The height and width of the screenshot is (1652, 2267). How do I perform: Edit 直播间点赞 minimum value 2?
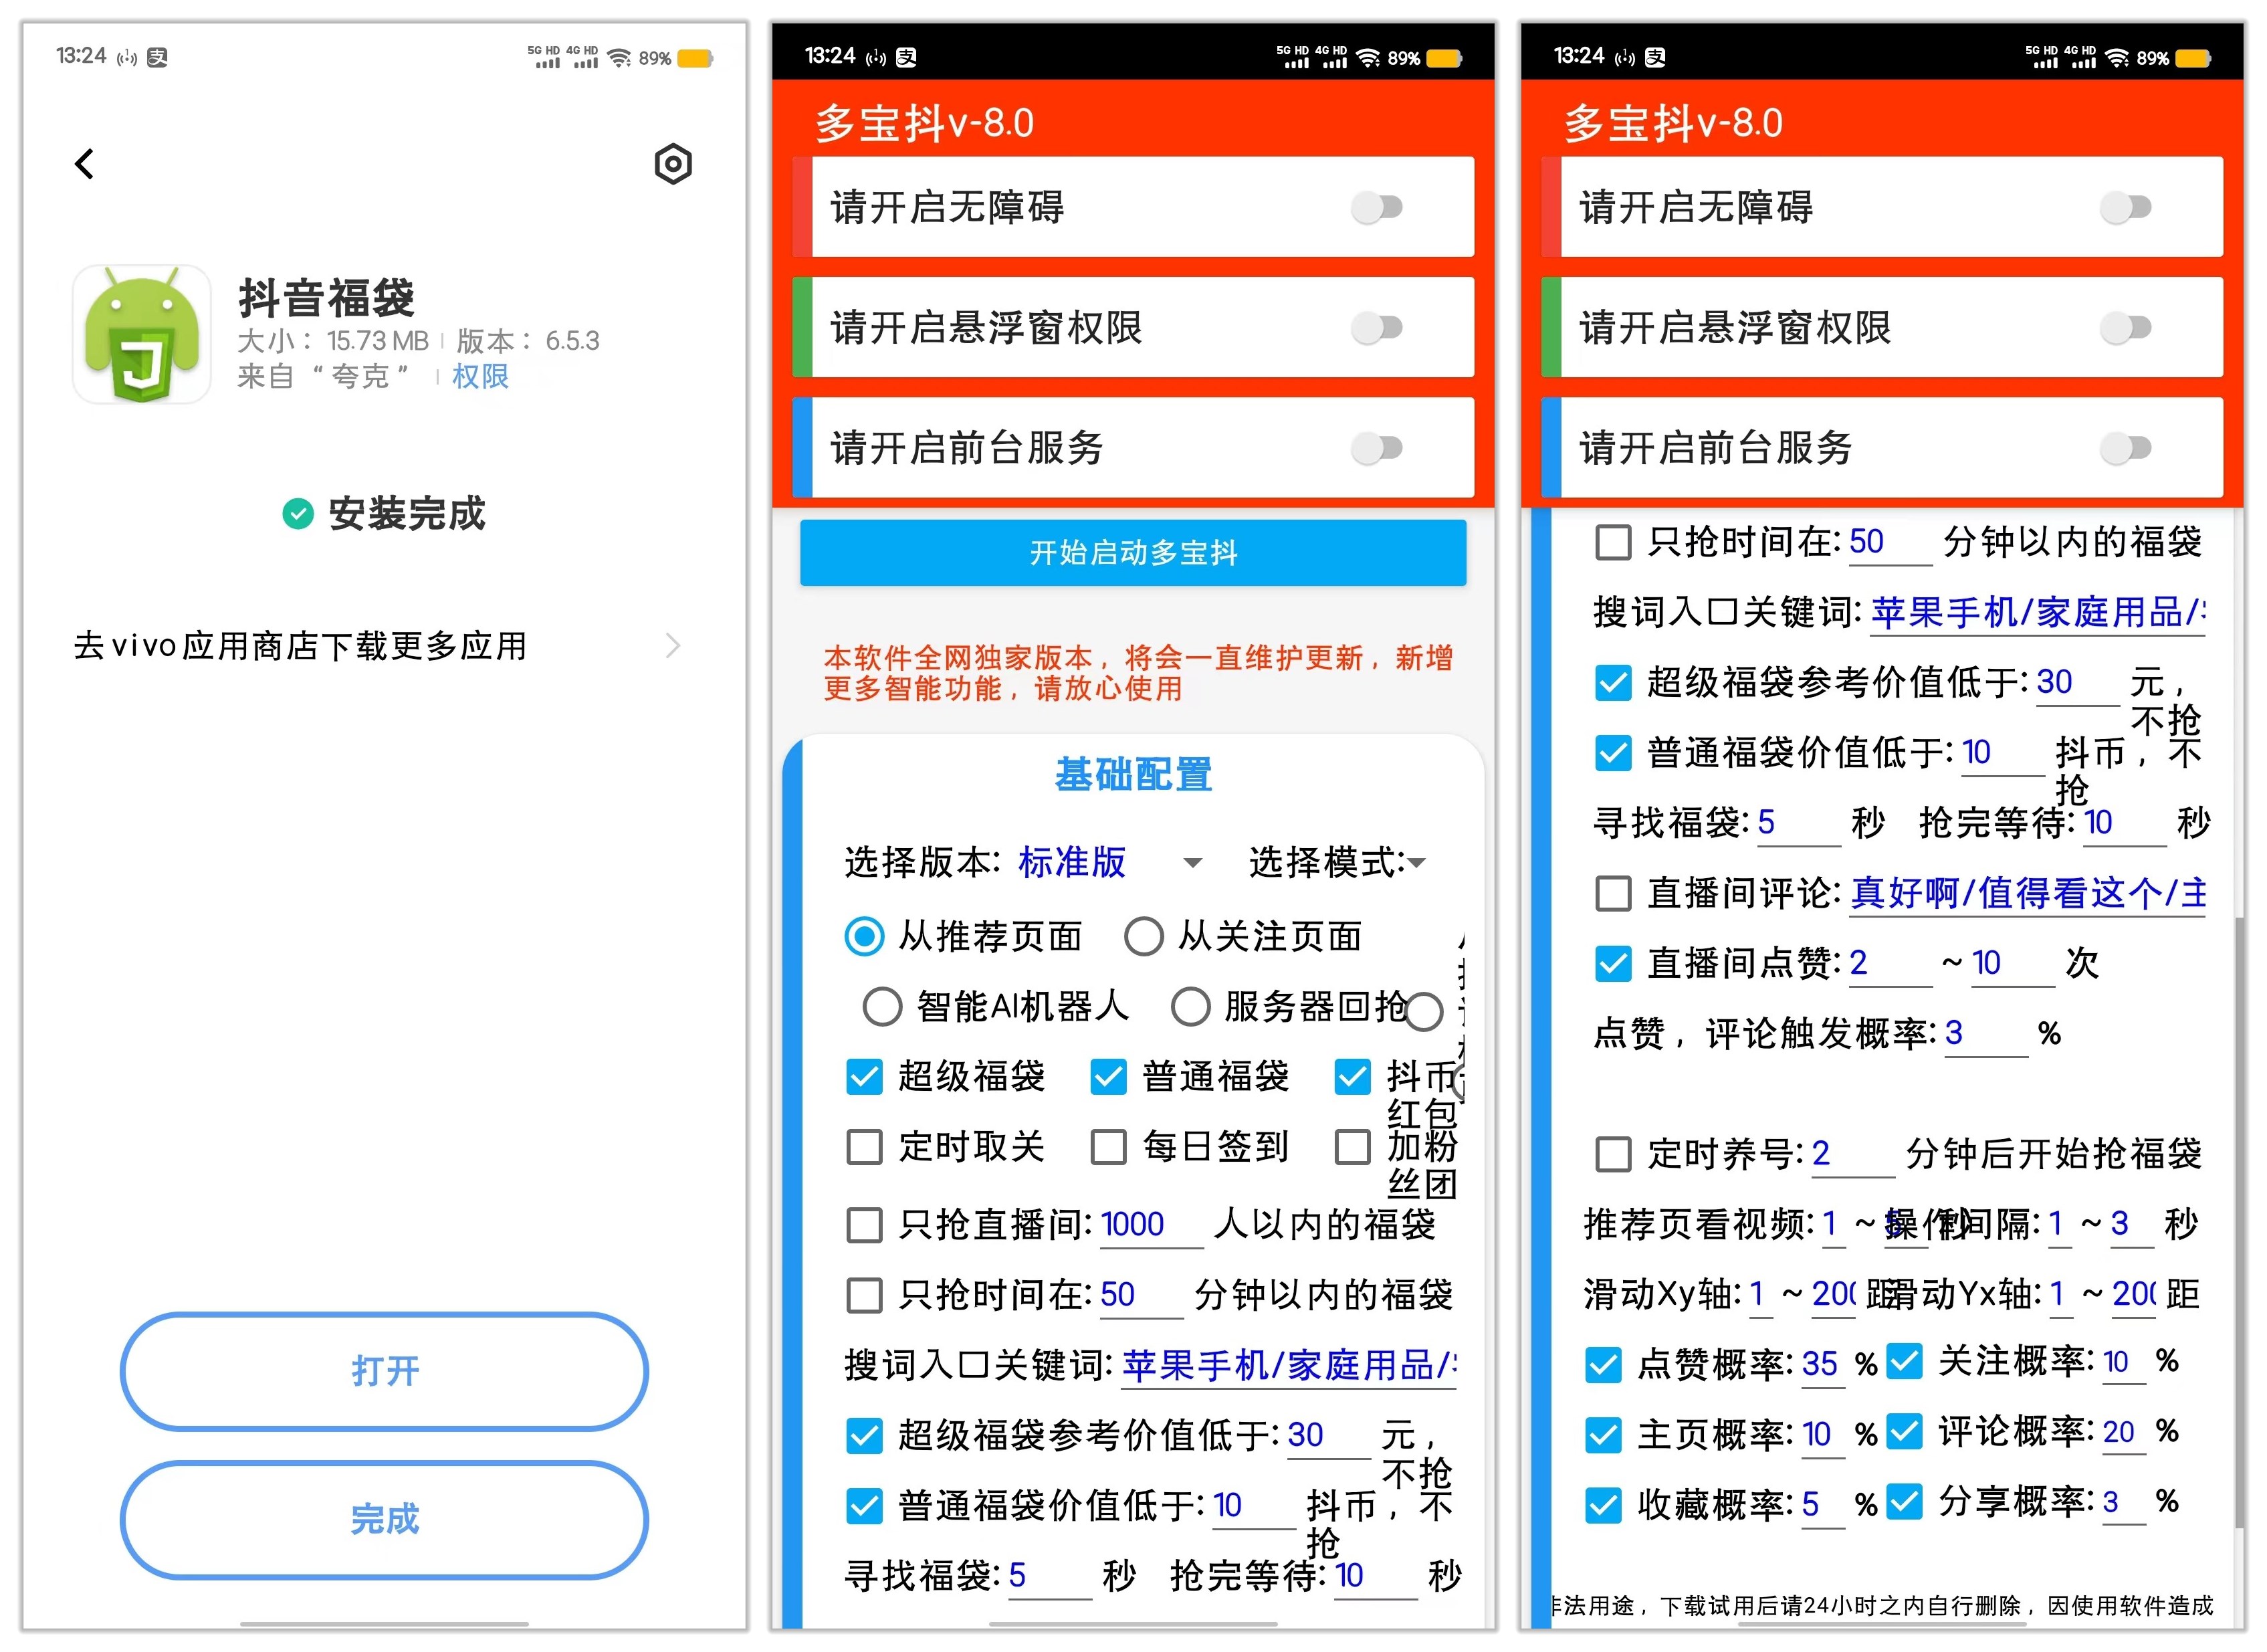(x=1890, y=964)
